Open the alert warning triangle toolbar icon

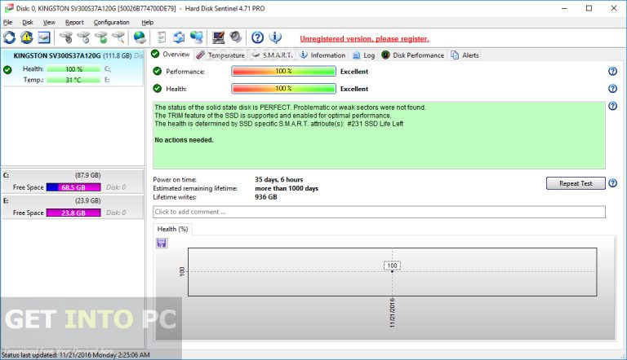click(x=27, y=37)
